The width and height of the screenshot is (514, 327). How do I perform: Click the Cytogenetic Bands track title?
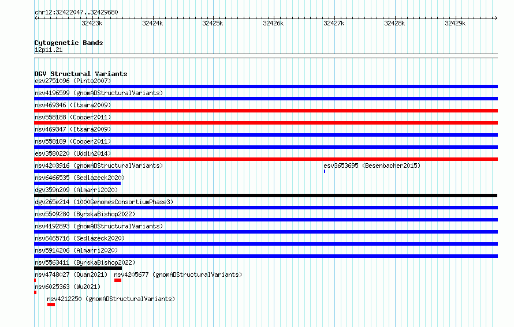[x=69, y=43]
